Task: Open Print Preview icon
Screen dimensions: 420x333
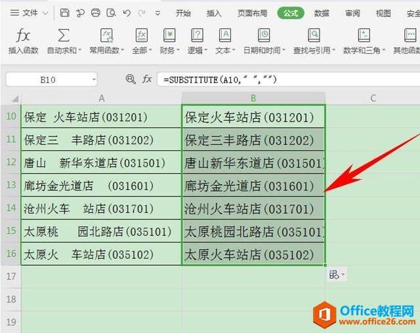Action: [111, 13]
